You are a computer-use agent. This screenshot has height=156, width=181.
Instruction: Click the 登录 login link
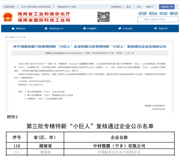point(128,6)
